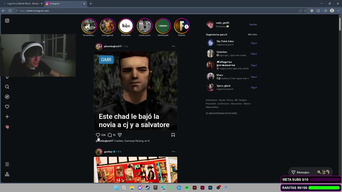Image resolution: width=342 pixels, height=192 pixels.
Task: Open browser settings three-dot menu
Action: point(338,11)
